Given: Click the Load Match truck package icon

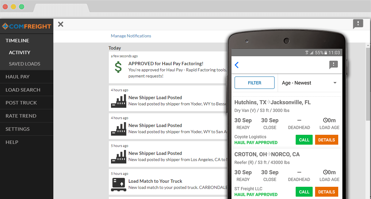Looking at the screenshot, I should pyautogui.click(x=119, y=184).
